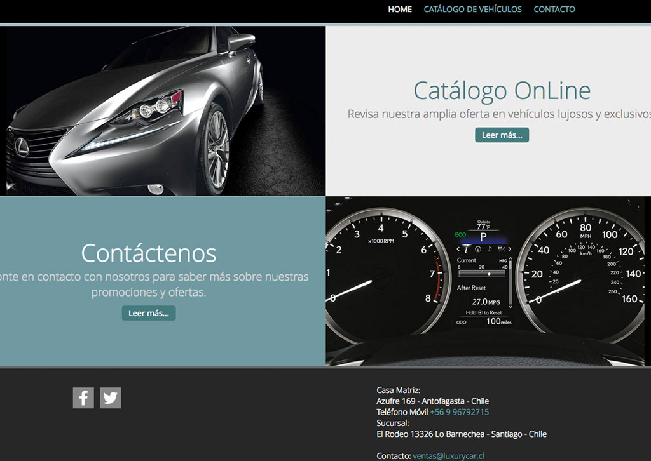Click the dashboard gauges photo

488,281
